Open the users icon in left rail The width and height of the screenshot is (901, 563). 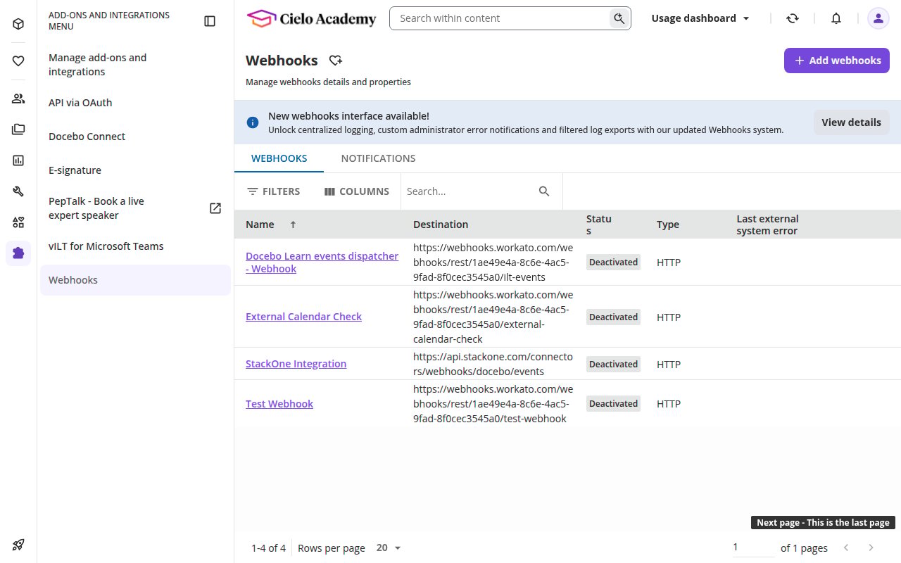18,99
